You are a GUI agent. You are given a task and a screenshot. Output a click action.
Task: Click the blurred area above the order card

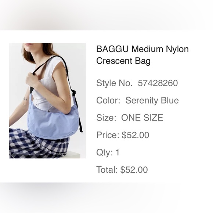pos(106,15)
